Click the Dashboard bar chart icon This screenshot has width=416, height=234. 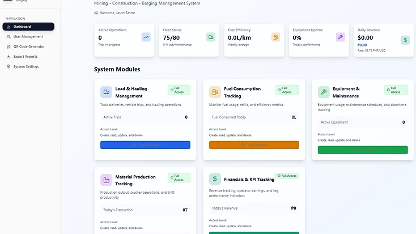click(9, 27)
